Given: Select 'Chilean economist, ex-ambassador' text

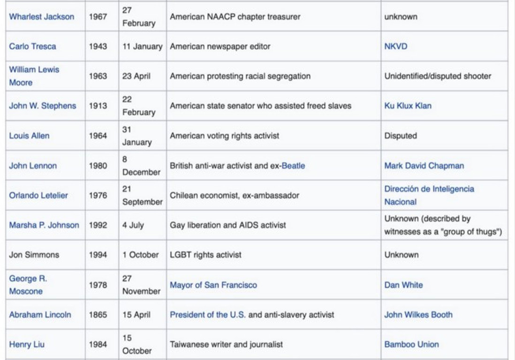Looking at the screenshot, I should pos(235,195).
